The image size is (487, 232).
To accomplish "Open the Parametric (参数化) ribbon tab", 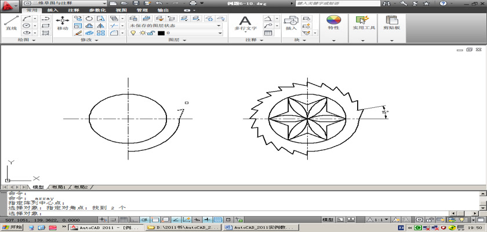I will pos(96,10).
